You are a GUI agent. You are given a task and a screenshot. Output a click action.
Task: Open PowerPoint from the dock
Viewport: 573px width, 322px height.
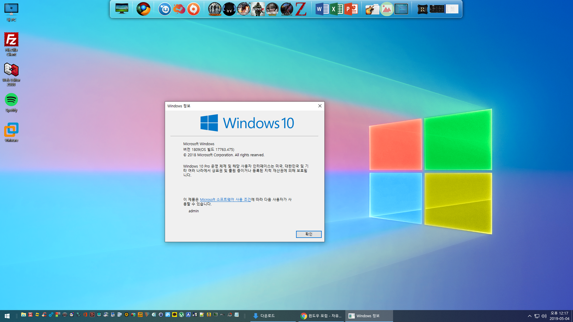click(351, 9)
